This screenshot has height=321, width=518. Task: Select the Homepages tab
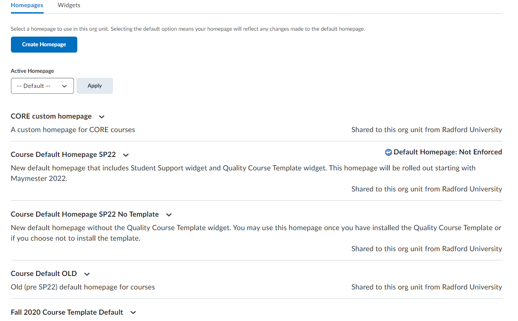click(x=27, y=5)
